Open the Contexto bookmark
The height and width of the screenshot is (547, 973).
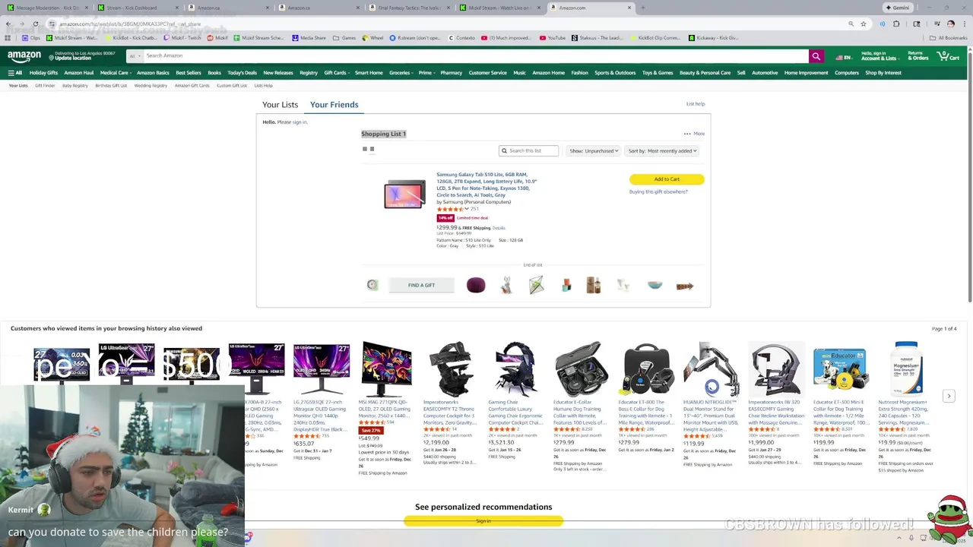pos(461,38)
